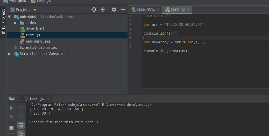The width and height of the screenshot is (269, 136).
Task: Select test.js in project tree
Action: [33, 35]
